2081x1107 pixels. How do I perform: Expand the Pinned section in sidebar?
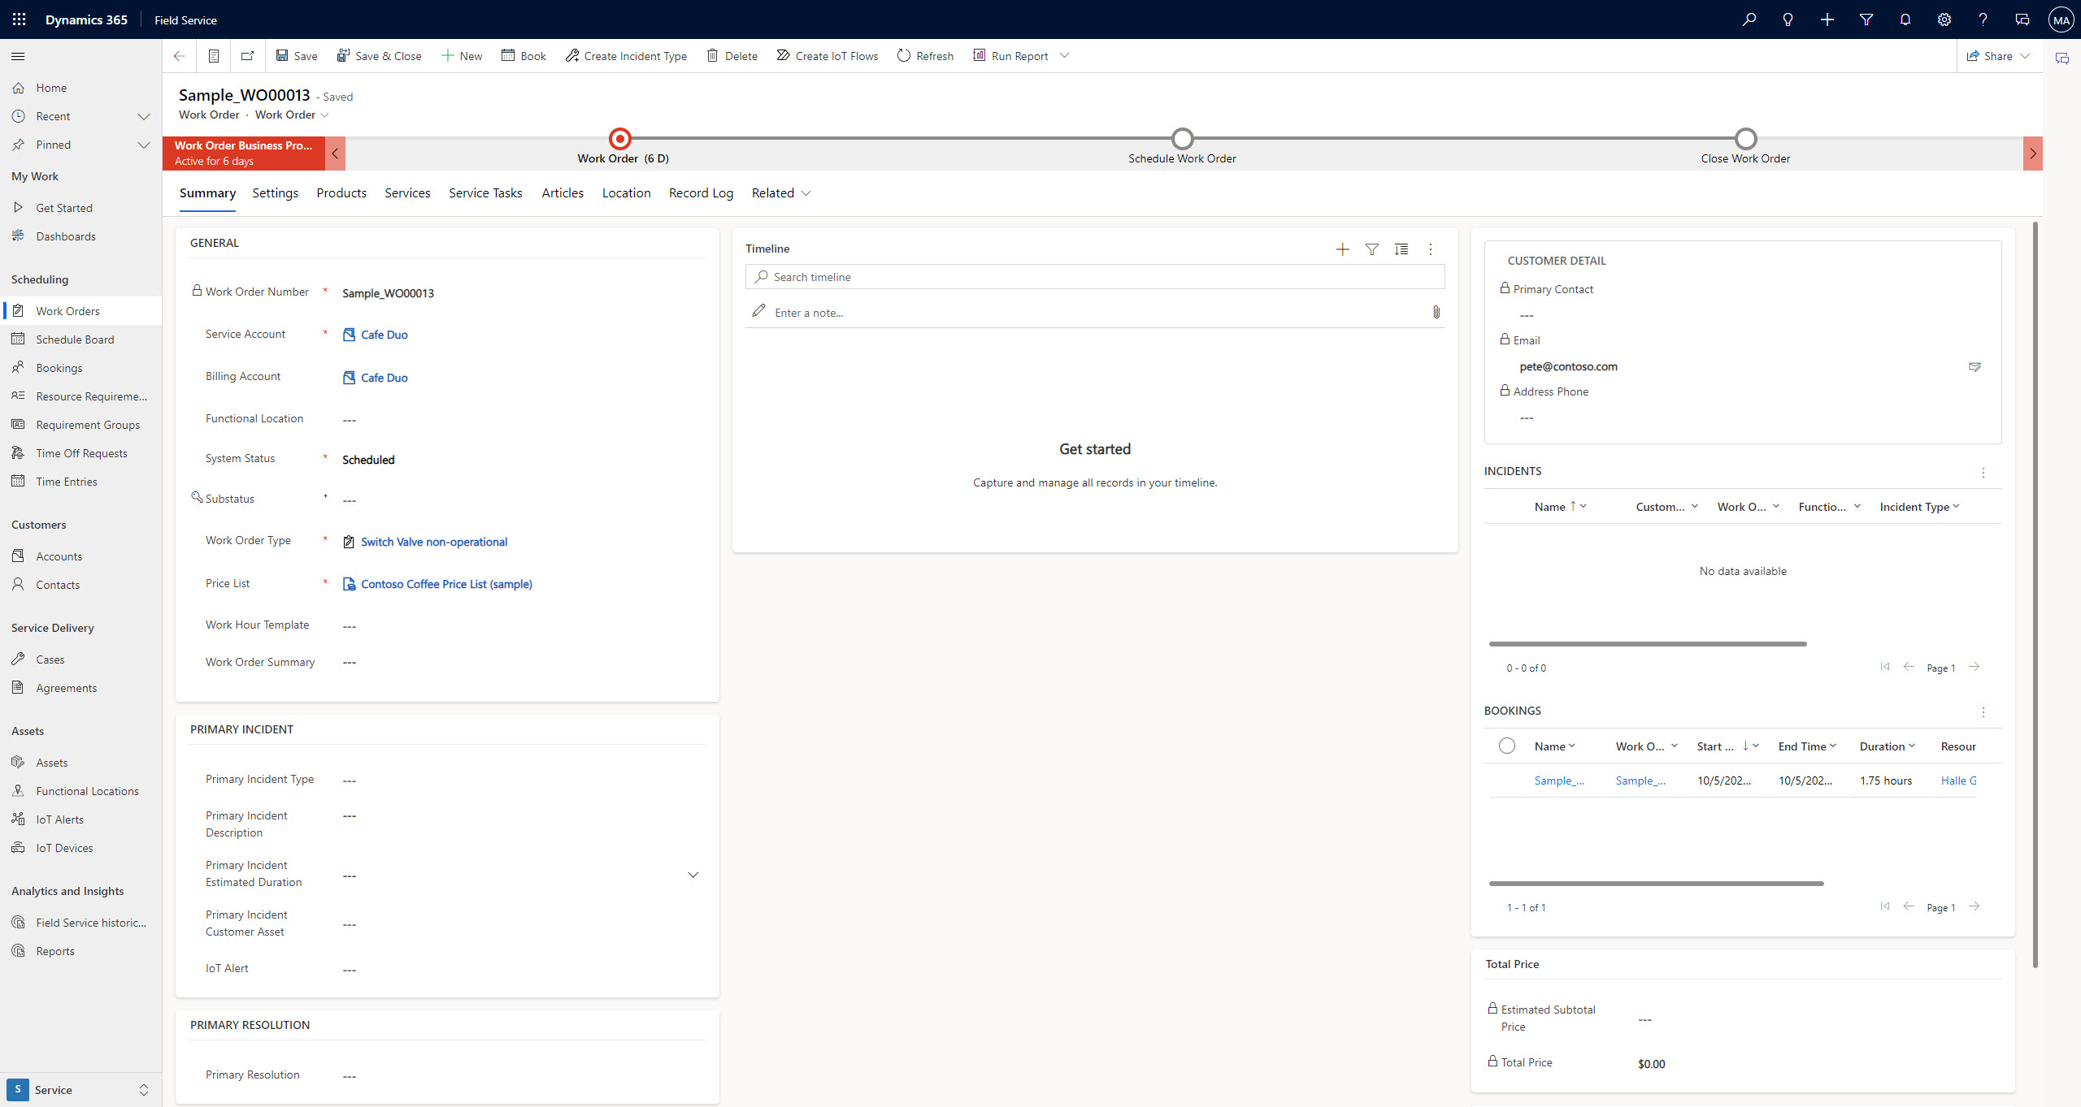(144, 145)
